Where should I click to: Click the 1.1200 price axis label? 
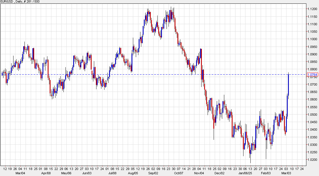(312, 9)
